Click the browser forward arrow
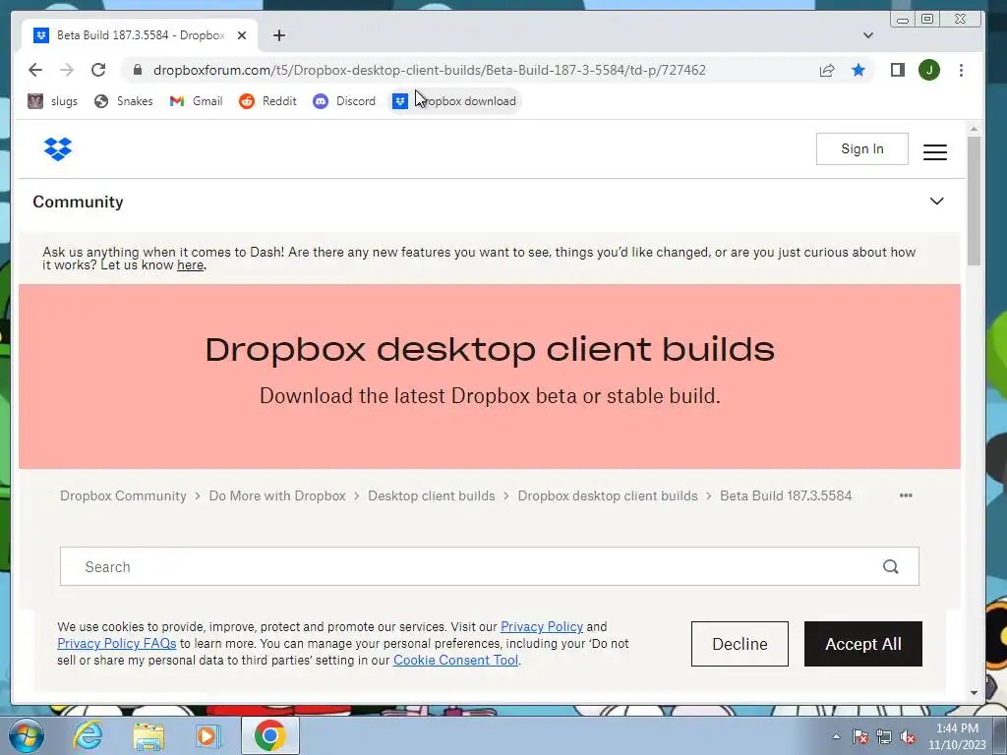Screen dimensions: 1007x755 click(x=67, y=70)
